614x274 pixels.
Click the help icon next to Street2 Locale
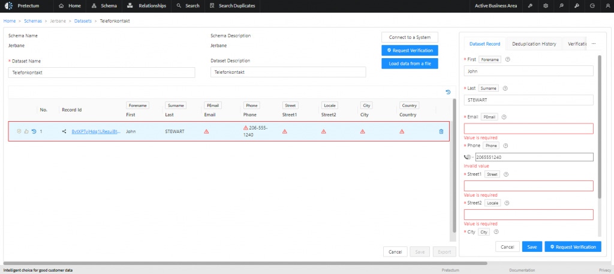pyautogui.click(x=507, y=203)
